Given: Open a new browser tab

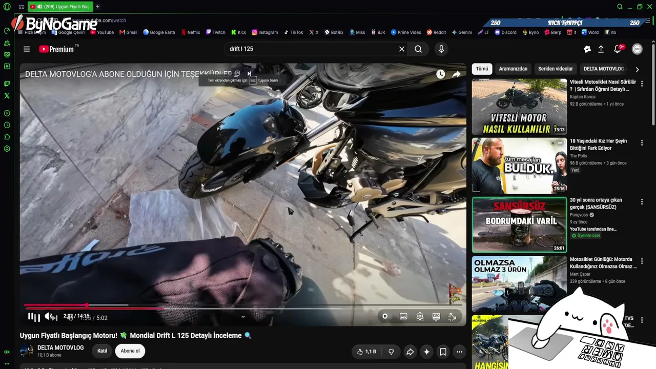Looking at the screenshot, I should point(97,7).
